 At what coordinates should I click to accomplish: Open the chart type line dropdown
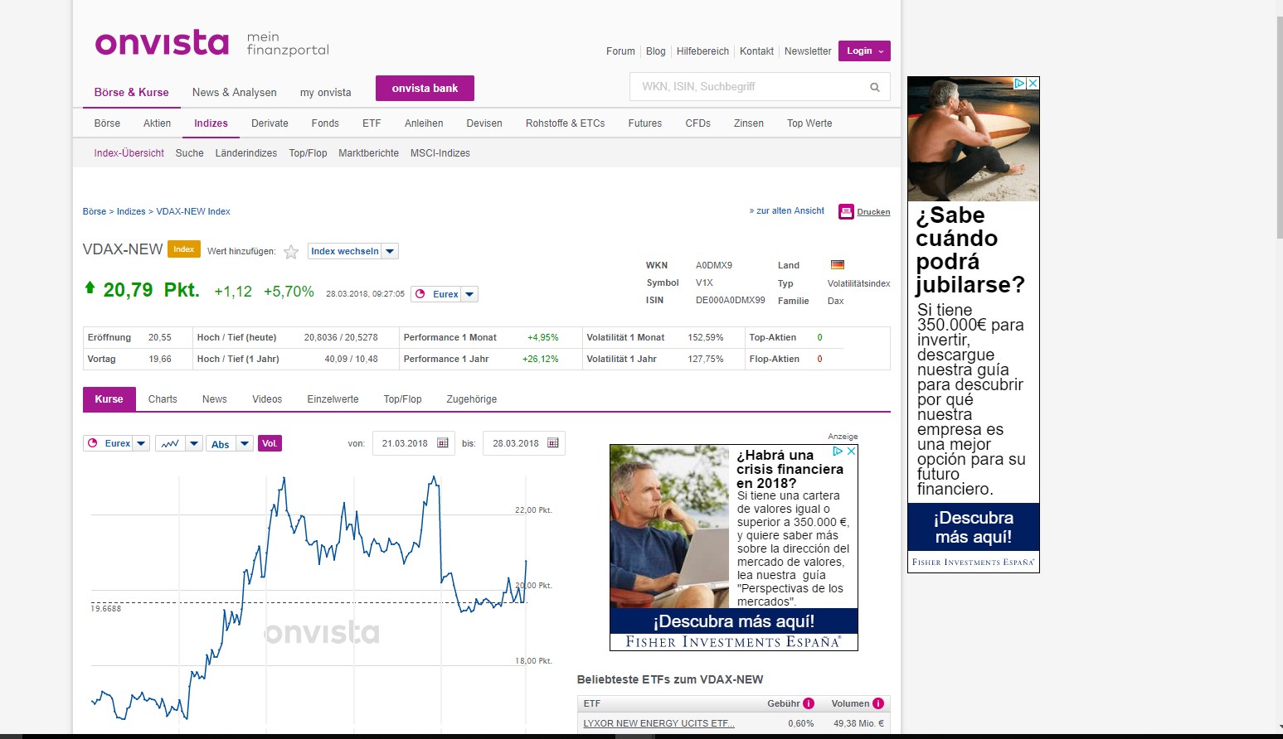click(178, 443)
